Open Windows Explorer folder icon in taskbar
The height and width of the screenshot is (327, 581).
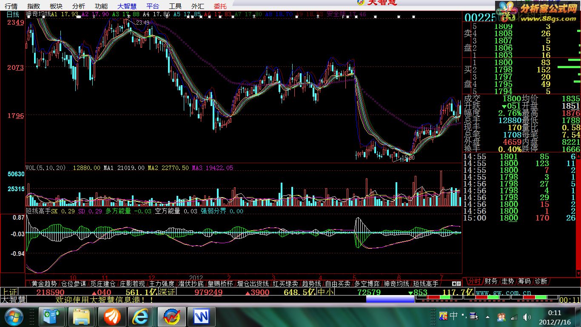tap(81, 317)
